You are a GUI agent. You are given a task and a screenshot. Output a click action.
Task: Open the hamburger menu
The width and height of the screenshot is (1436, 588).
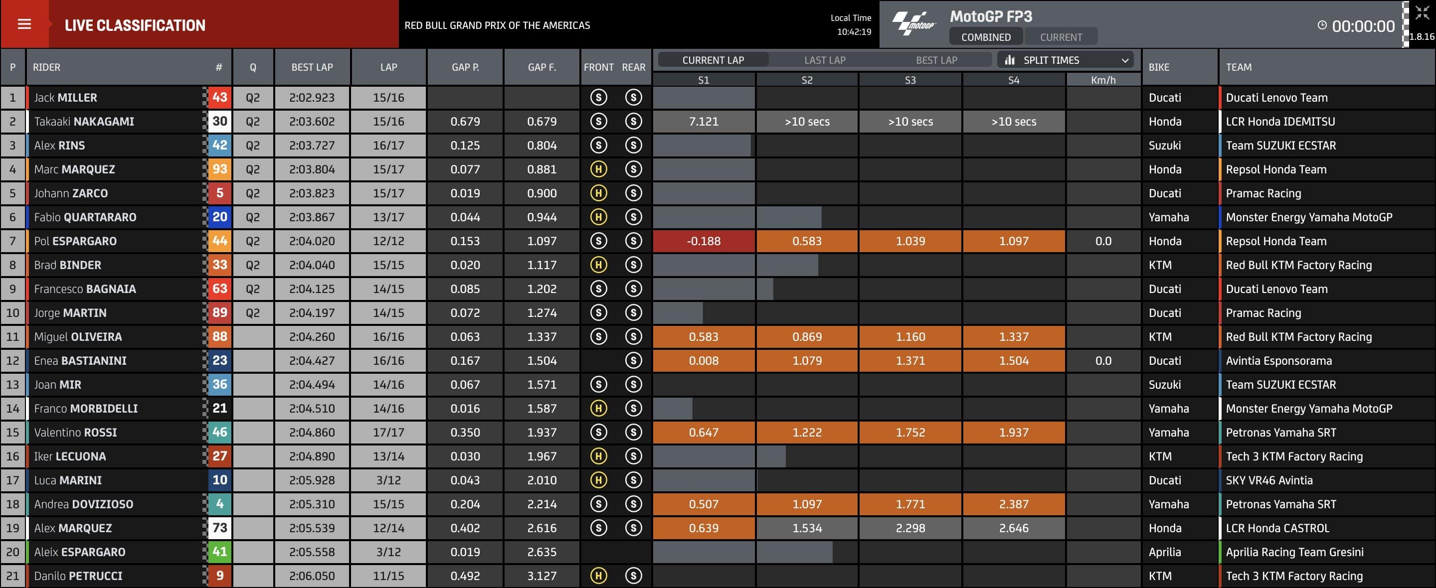(x=24, y=24)
